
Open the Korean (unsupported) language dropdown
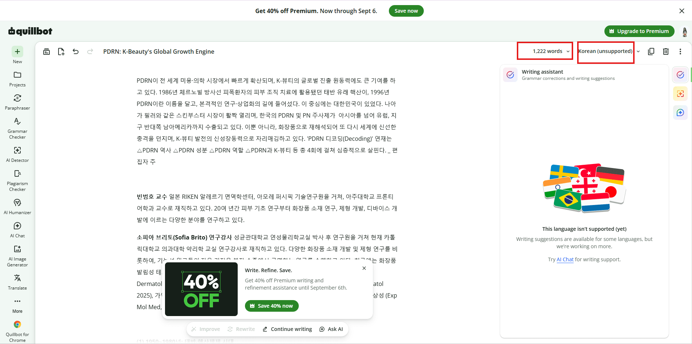[609, 51]
